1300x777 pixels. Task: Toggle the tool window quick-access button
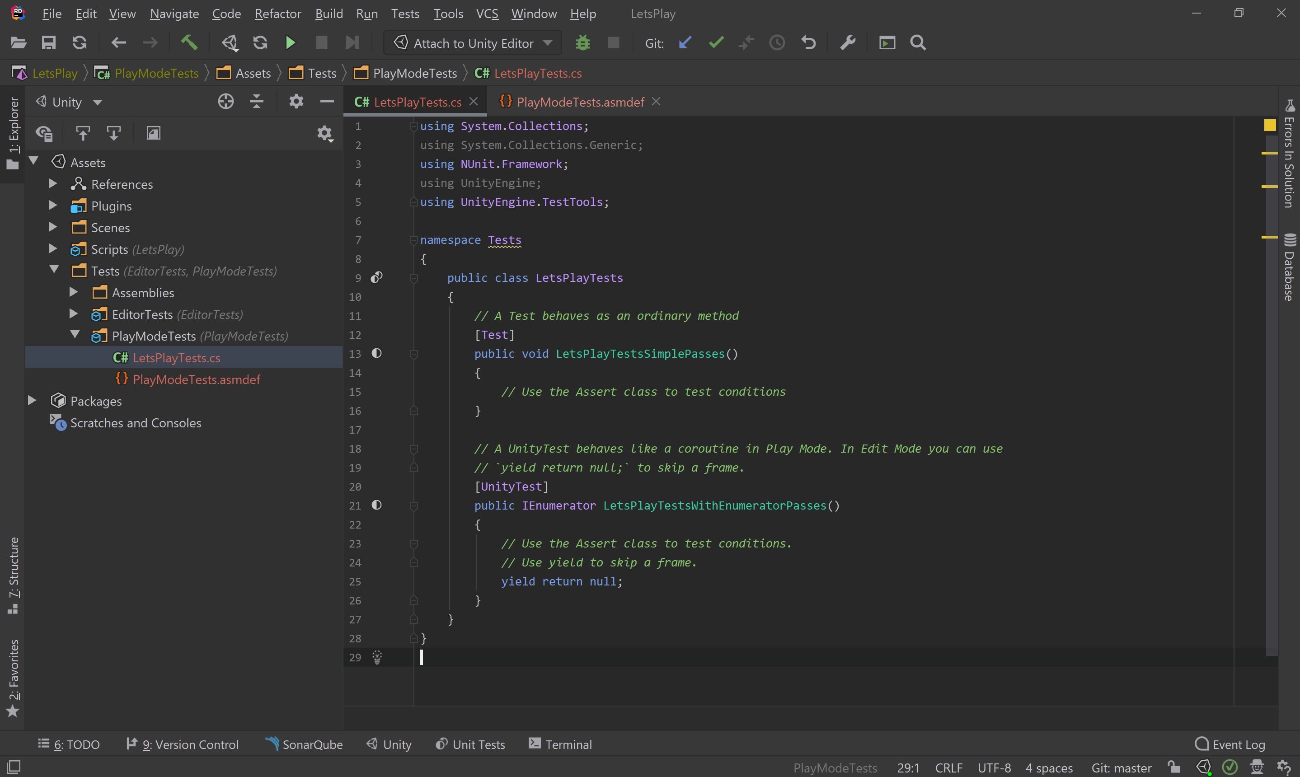tap(14, 768)
